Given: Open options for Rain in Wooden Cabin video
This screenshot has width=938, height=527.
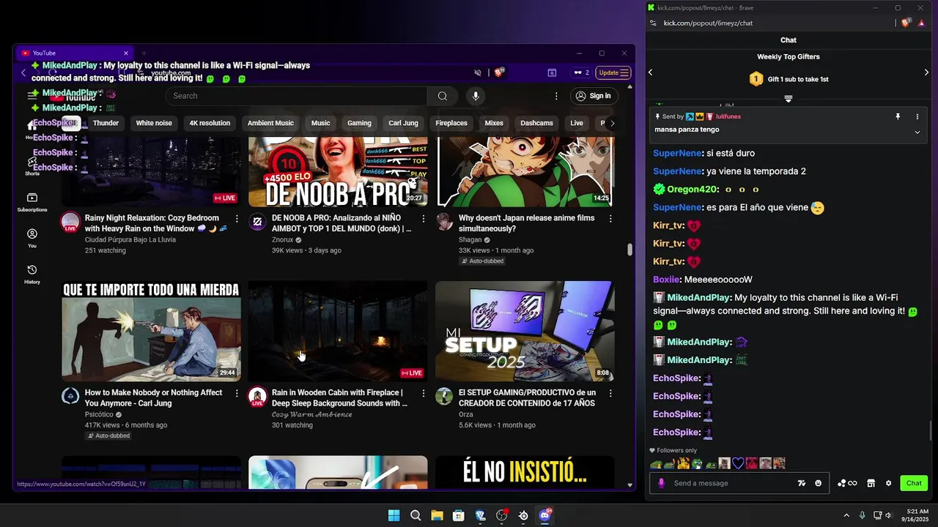Looking at the screenshot, I should tap(424, 393).
